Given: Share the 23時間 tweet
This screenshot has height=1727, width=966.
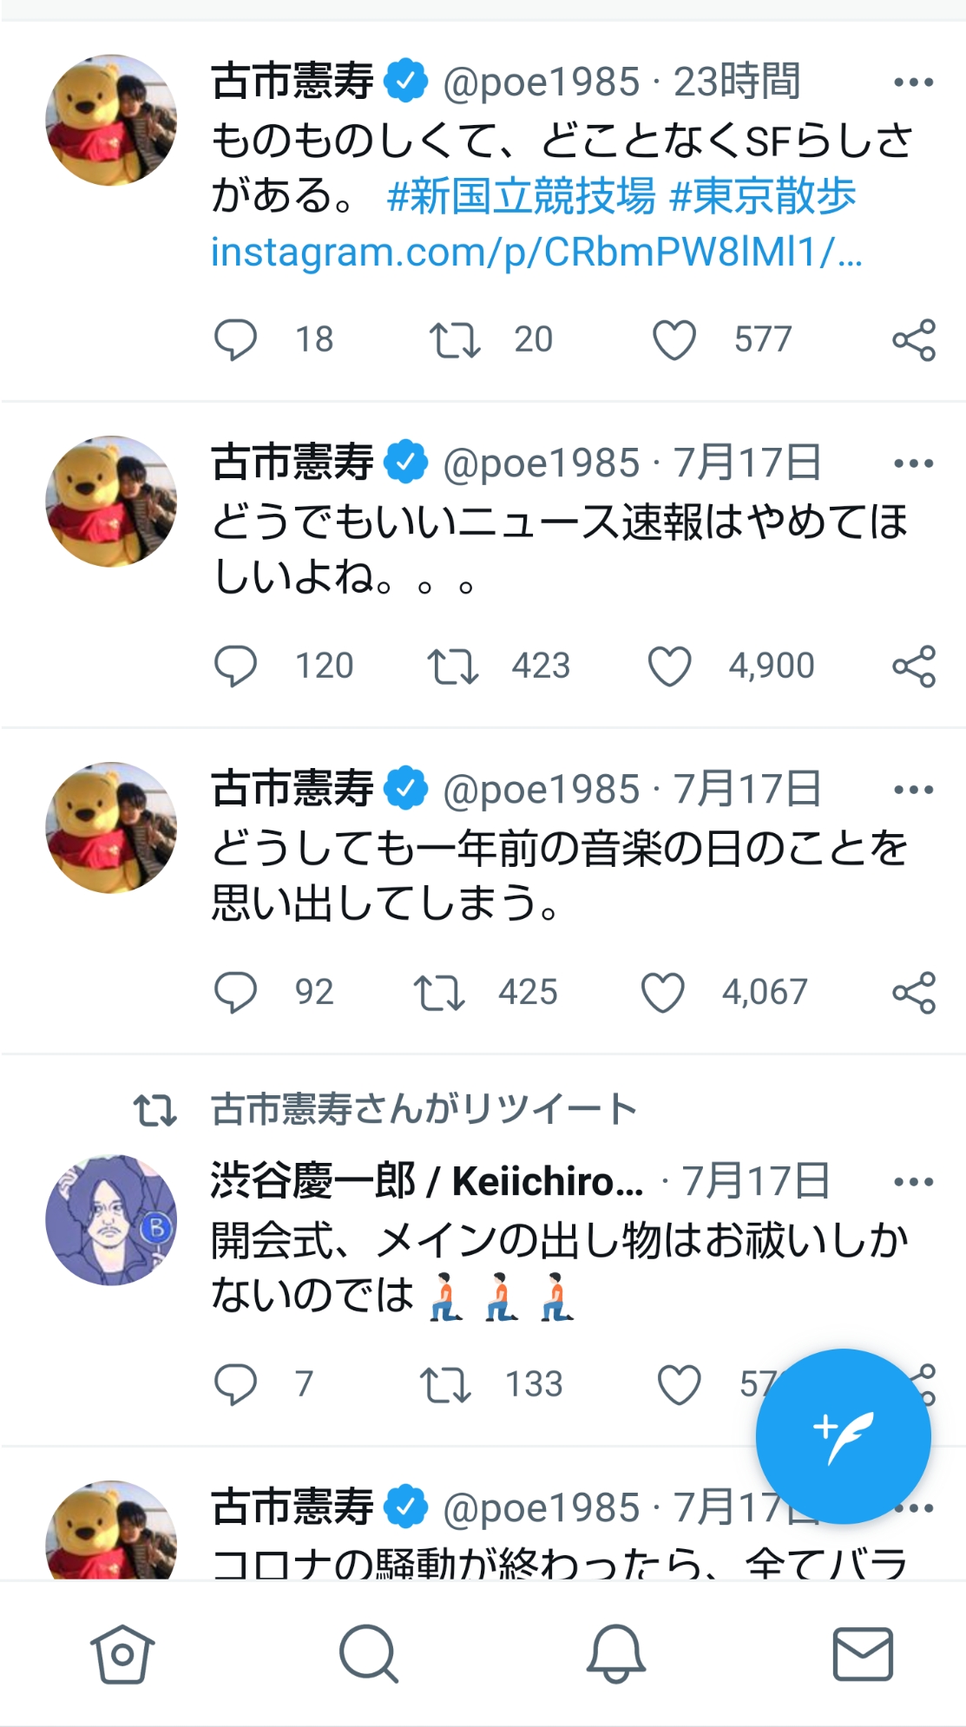Looking at the screenshot, I should point(914,339).
